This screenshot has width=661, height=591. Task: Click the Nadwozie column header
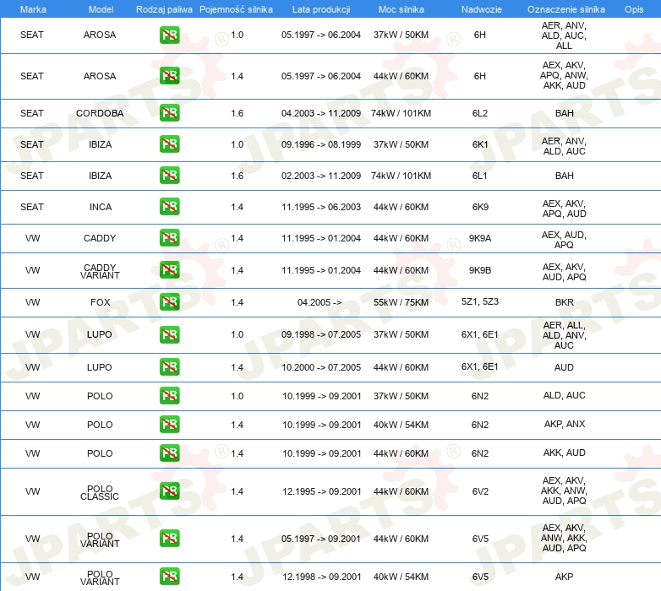pos(482,9)
